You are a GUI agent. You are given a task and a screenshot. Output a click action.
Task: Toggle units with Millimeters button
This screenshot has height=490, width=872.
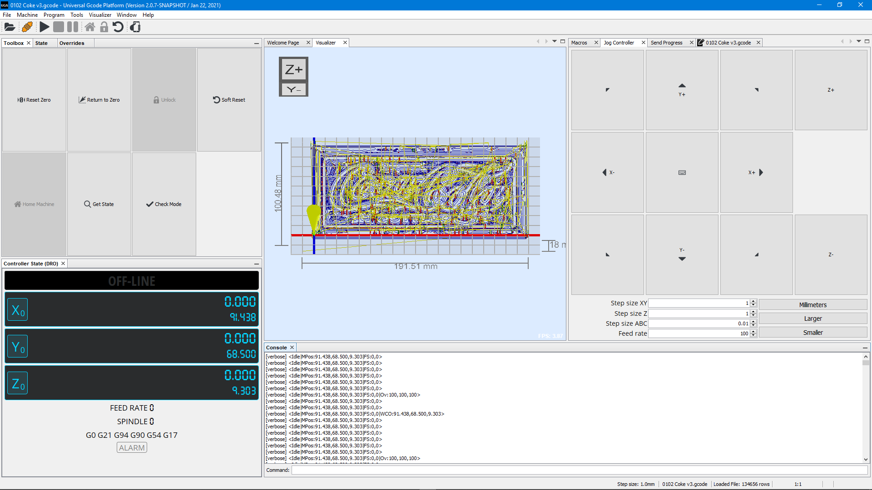click(813, 305)
